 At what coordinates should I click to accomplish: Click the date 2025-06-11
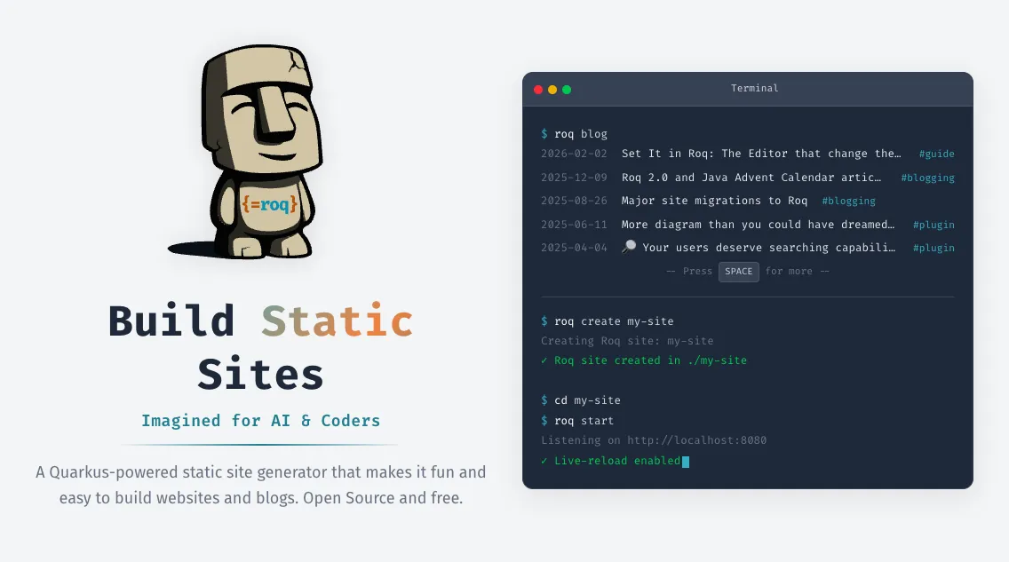tap(574, 225)
